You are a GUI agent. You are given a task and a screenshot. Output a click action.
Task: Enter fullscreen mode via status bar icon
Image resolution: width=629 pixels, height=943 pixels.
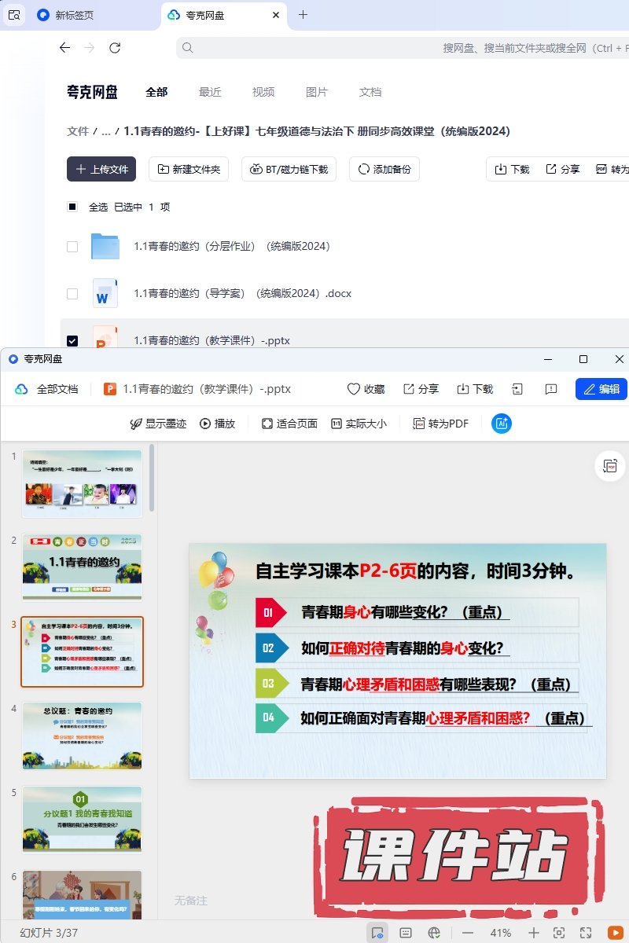pyautogui.click(x=586, y=932)
